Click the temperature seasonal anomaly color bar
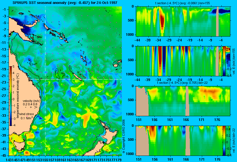 click(x=11, y=96)
